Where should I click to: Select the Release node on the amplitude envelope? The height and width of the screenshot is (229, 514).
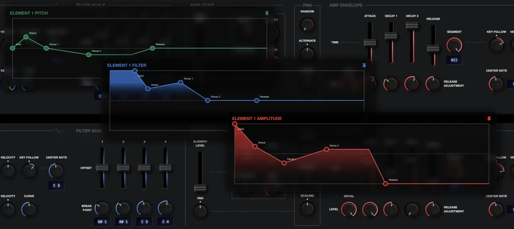point(385,184)
